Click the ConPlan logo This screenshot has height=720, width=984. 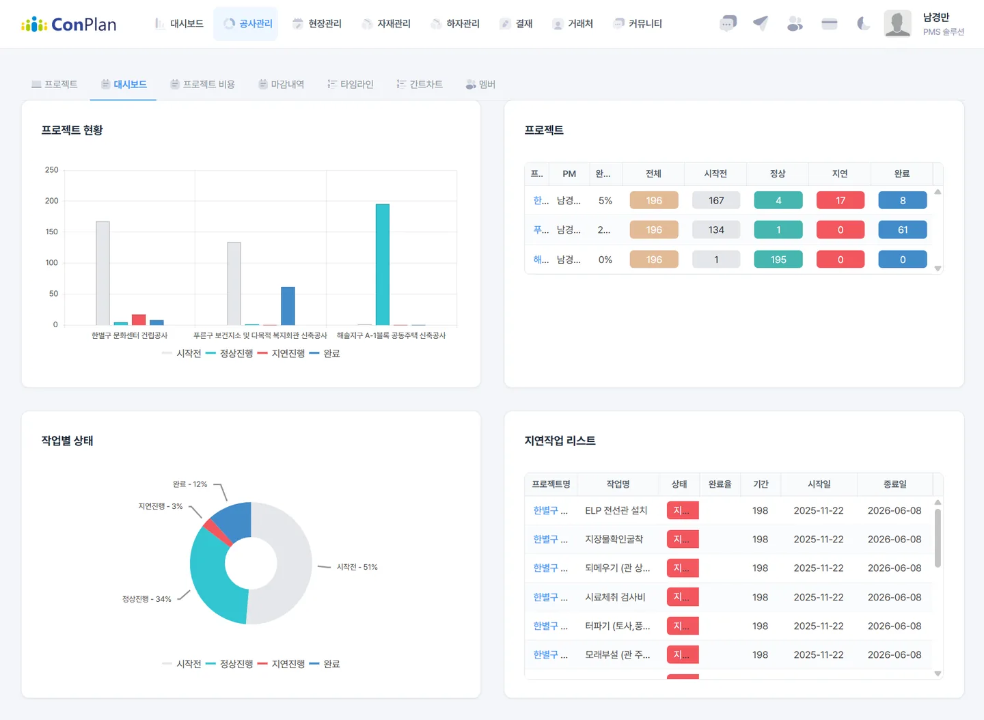69,25
